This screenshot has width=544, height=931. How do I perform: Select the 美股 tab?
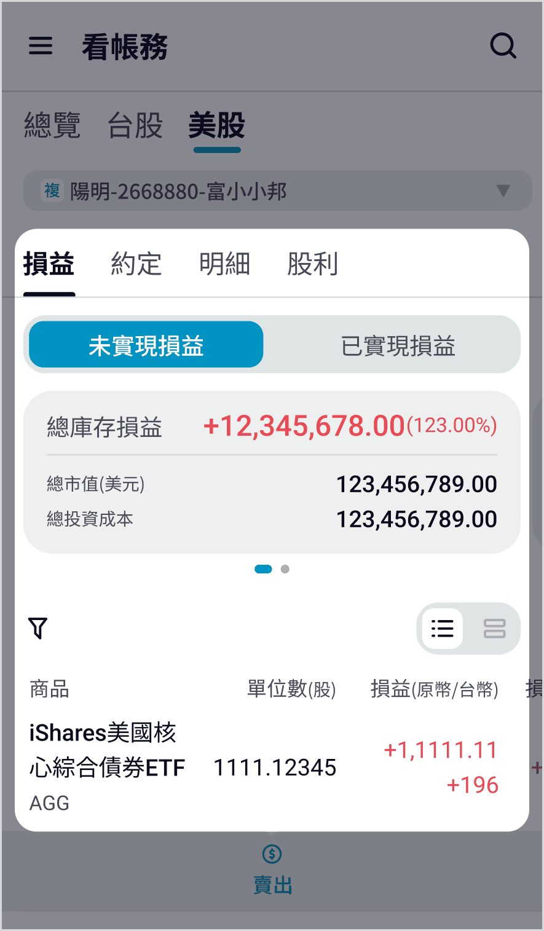coord(217,125)
